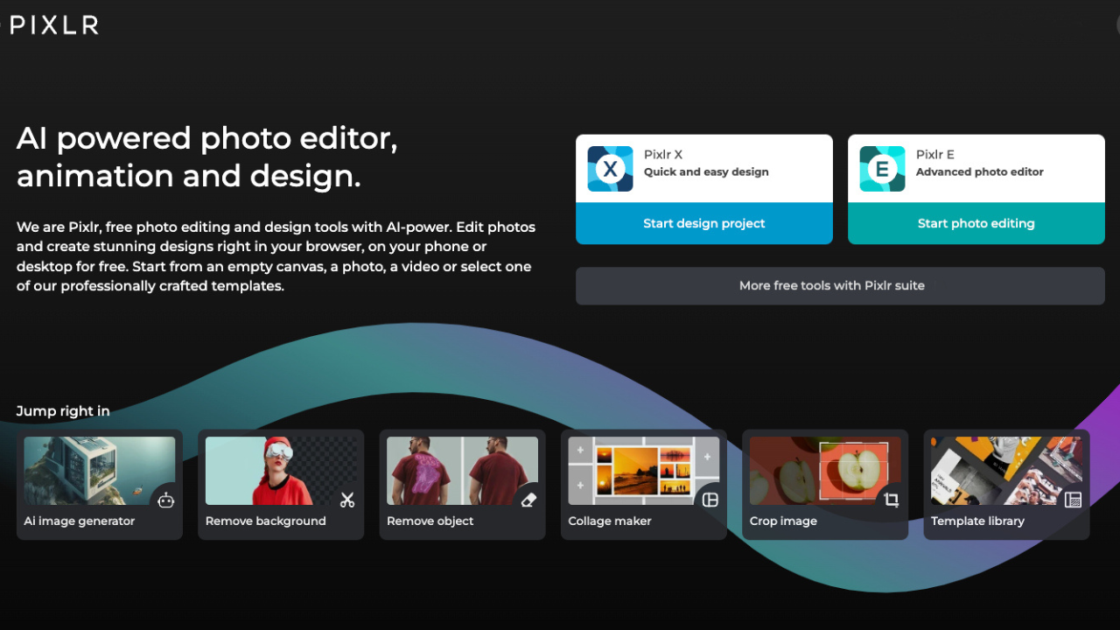Click the Pixlr E title text
The width and height of the screenshot is (1120, 630).
pos(935,155)
